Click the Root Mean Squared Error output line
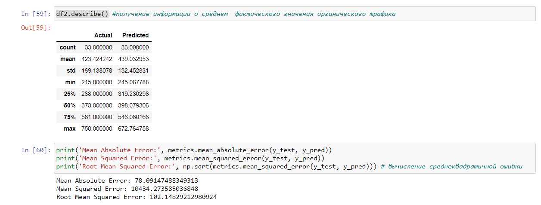 [x=137, y=197]
